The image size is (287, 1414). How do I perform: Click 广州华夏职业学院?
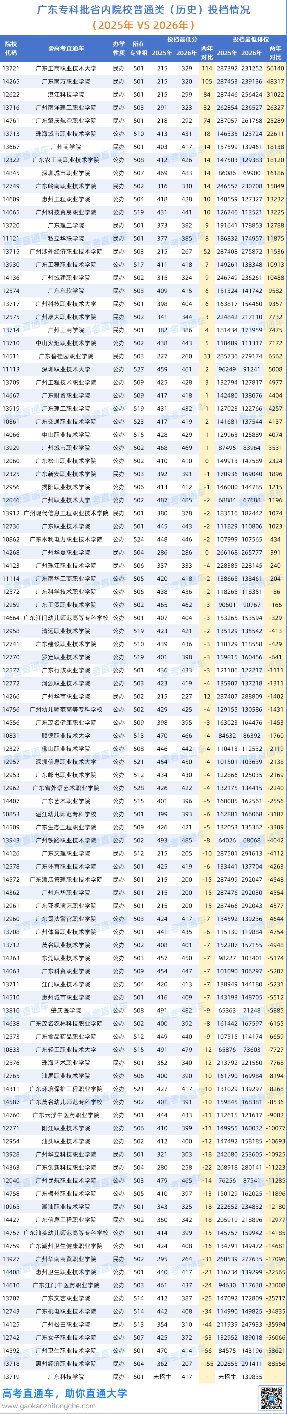coord(66,553)
